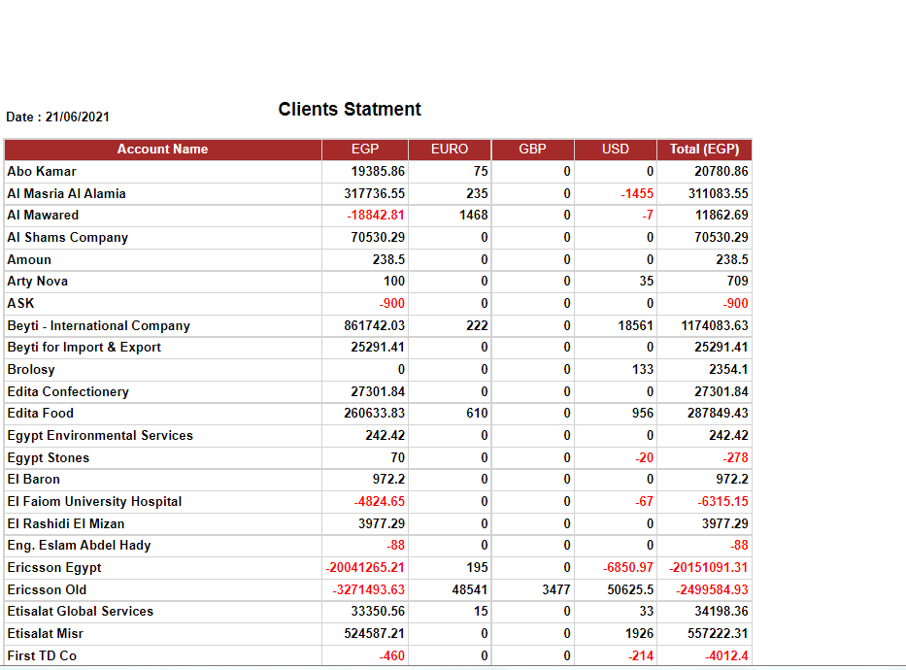Click total value 709

point(738,282)
